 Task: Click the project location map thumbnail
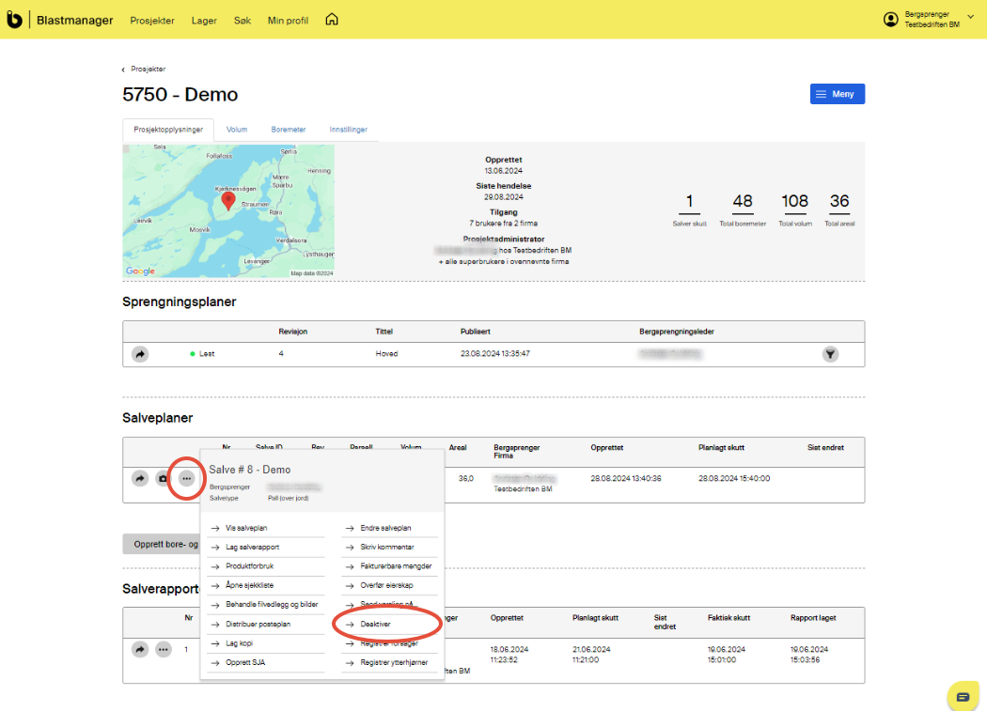click(x=228, y=211)
